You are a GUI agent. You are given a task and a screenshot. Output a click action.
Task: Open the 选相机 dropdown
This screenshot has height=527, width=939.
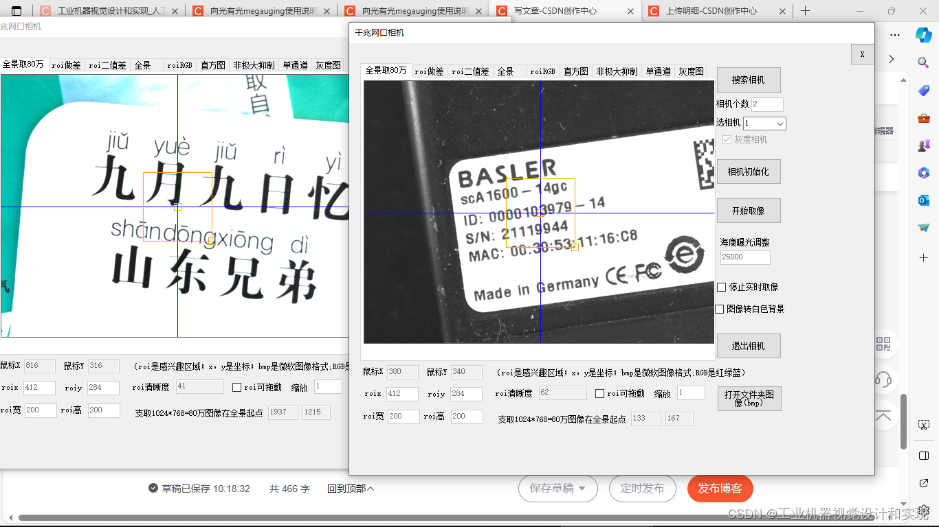(764, 124)
